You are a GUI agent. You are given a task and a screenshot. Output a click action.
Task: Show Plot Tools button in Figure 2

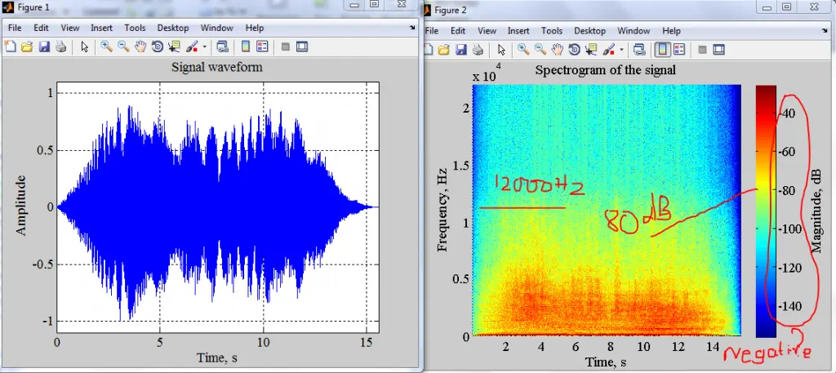718,50
